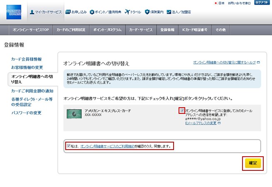
Task: Go to カード会員様情報 in sidebar
Action: (x=26, y=59)
